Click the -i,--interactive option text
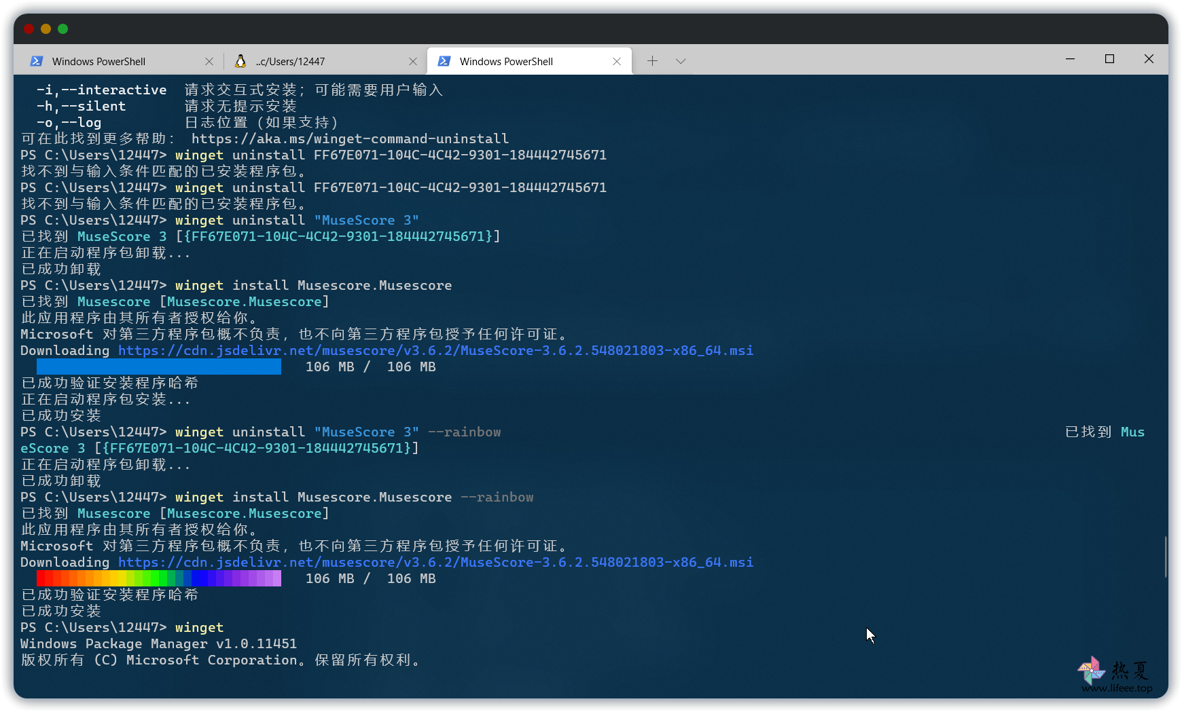The height and width of the screenshot is (712, 1182). click(102, 90)
